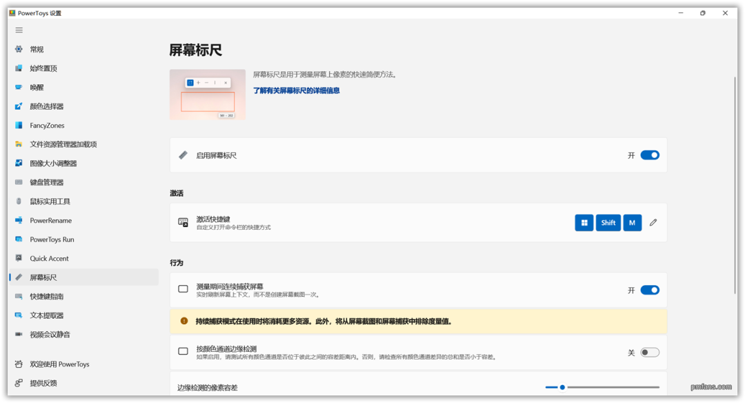This screenshot has width=745, height=403.
Task: Click the keyboard icon beside 激活快捷键
Action: (x=183, y=222)
